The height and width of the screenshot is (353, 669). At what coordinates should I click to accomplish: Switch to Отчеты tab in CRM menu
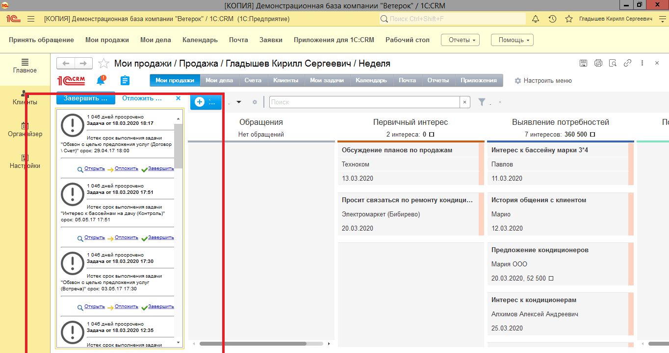438,80
